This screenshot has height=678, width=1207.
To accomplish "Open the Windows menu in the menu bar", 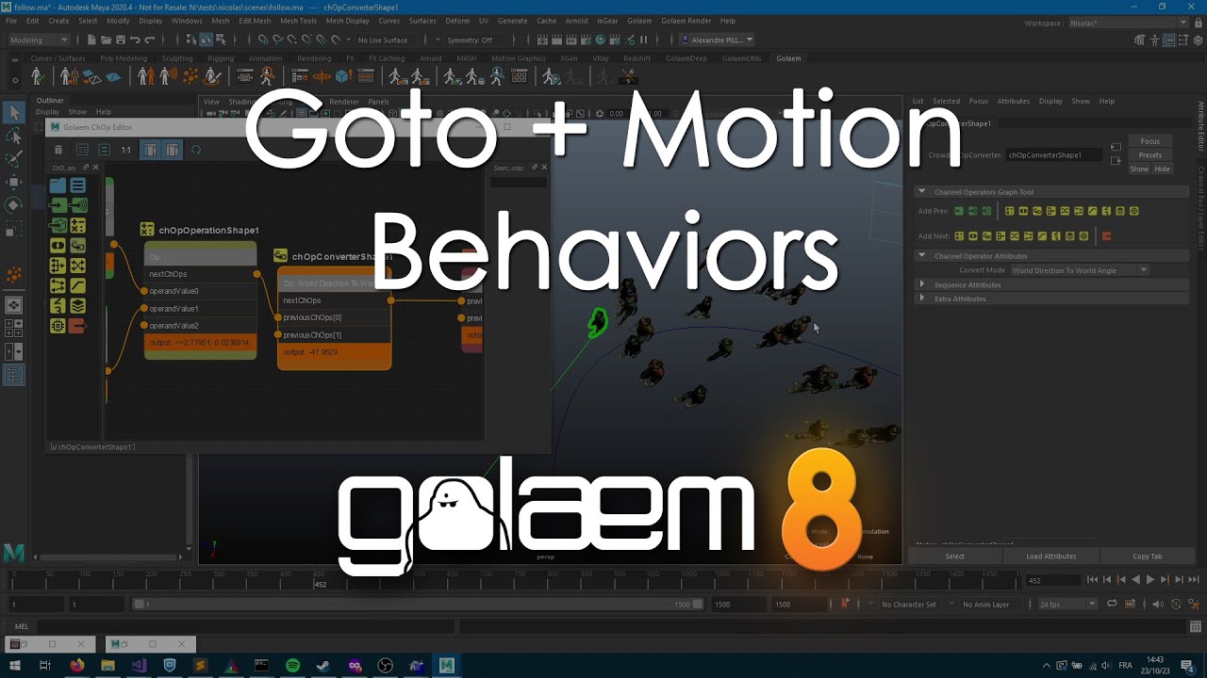I will click(187, 21).
